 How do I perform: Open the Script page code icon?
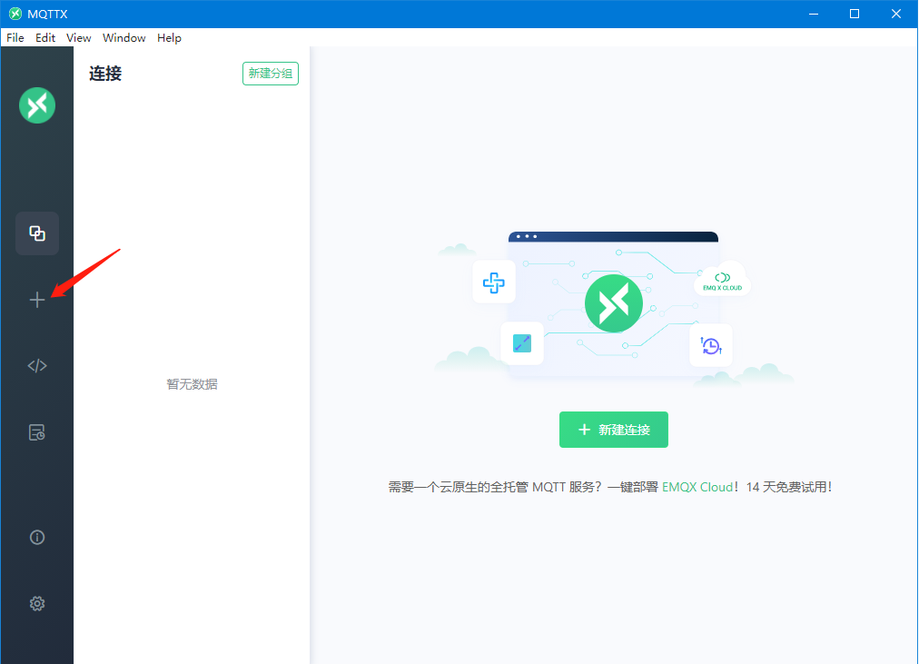point(37,366)
